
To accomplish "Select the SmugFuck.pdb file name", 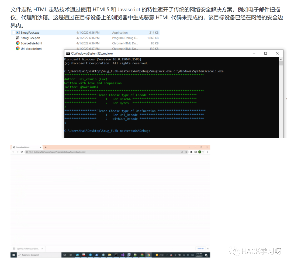I will point(30,38).
